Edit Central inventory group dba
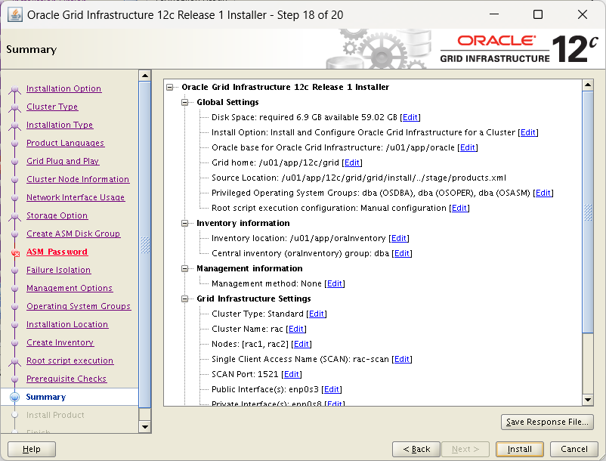This screenshot has height=461, width=606. [402, 253]
